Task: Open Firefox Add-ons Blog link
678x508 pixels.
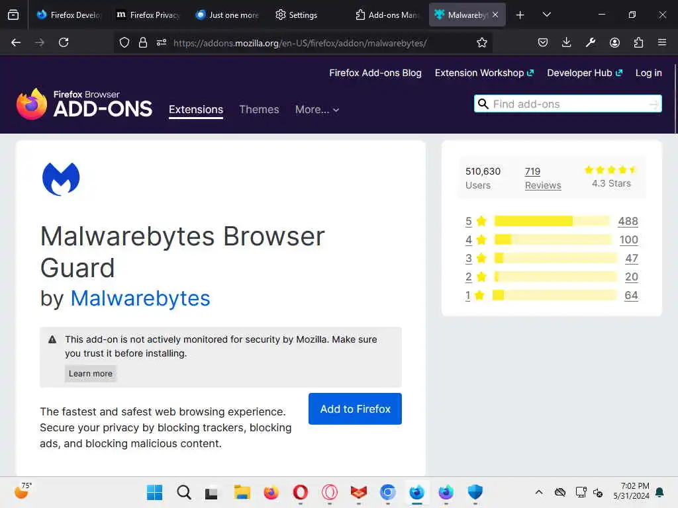Action: tap(375, 73)
